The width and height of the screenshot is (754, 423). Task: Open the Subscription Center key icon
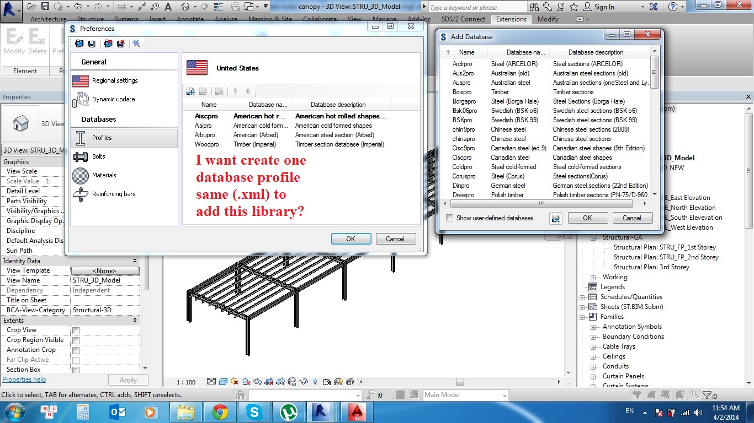548,7
